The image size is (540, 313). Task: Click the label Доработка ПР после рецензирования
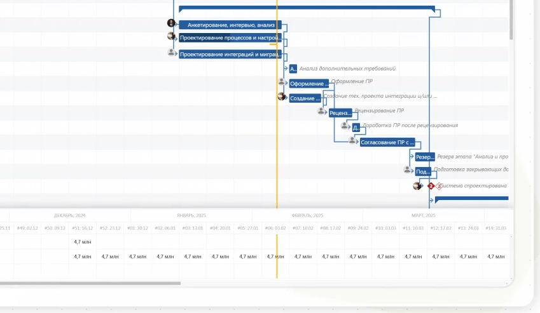pyautogui.click(x=410, y=126)
